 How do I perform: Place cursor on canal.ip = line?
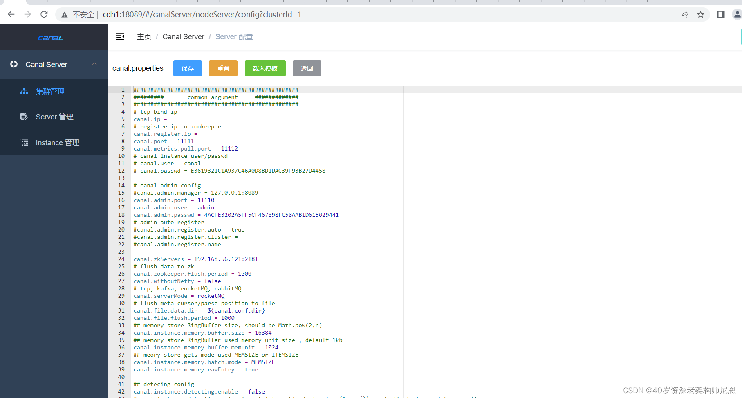pyautogui.click(x=150, y=119)
